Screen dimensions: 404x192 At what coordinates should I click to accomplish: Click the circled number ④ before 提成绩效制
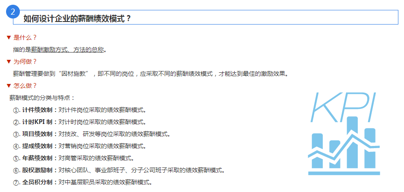[16, 146]
